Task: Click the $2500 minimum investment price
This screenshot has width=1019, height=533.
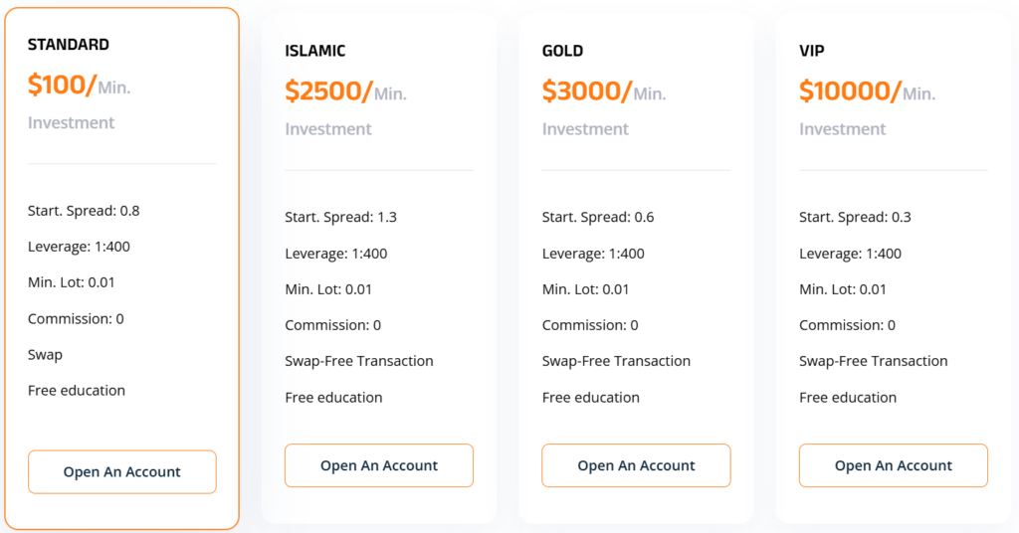Action: tap(328, 91)
